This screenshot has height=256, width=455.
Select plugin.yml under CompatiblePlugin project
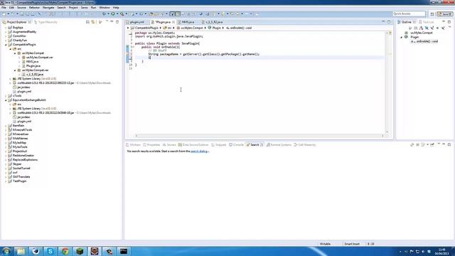pos(24,92)
